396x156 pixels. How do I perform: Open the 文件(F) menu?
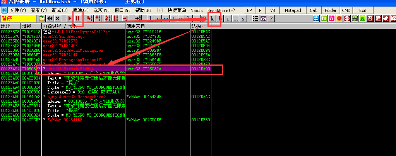[18, 10]
